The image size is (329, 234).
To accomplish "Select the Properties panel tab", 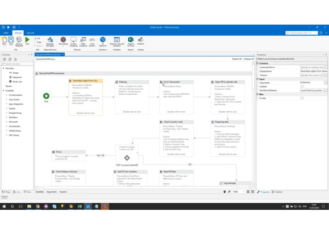I will pyautogui.click(x=264, y=192).
